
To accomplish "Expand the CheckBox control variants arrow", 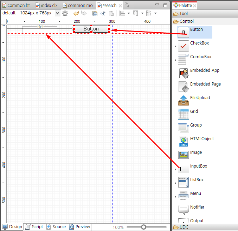I will pyautogui.click(x=175, y=46).
